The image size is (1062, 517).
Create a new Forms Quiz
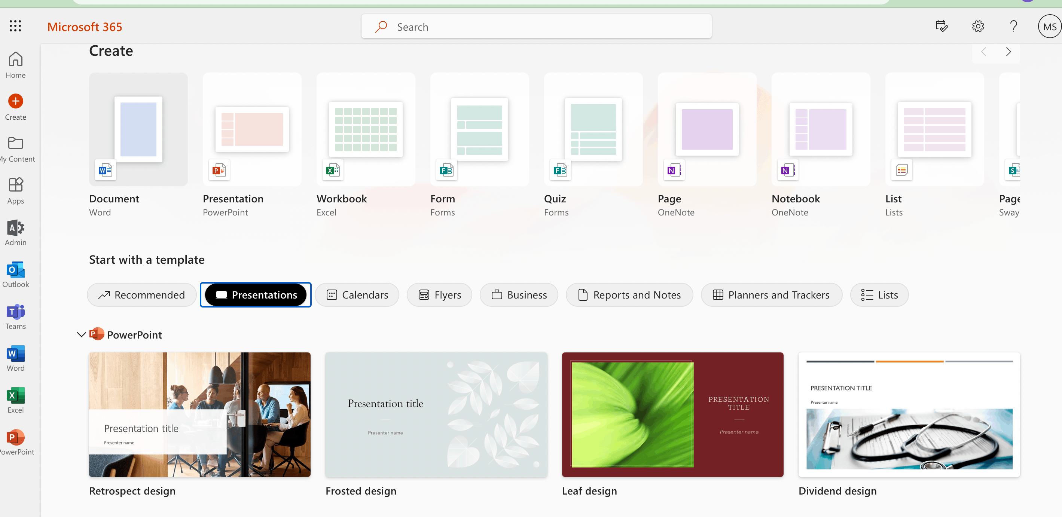pyautogui.click(x=593, y=129)
